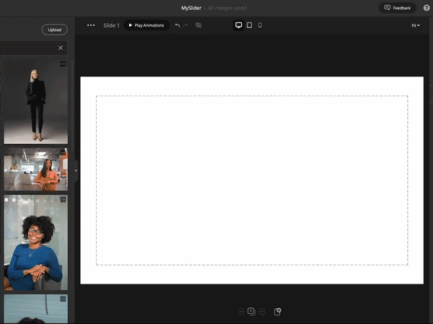Switch to tablet preview mode
The height and width of the screenshot is (324, 433).
click(x=249, y=25)
